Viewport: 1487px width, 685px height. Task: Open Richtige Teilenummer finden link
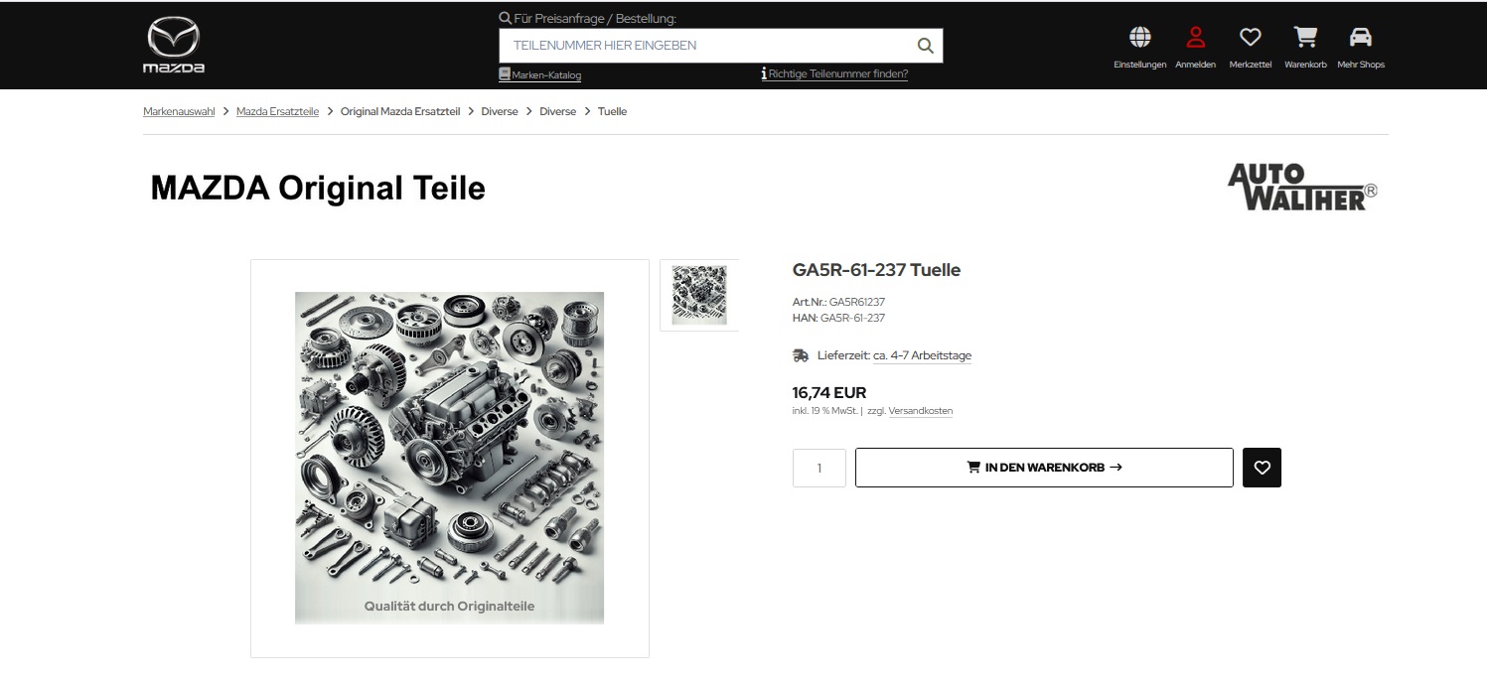[834, 73]
